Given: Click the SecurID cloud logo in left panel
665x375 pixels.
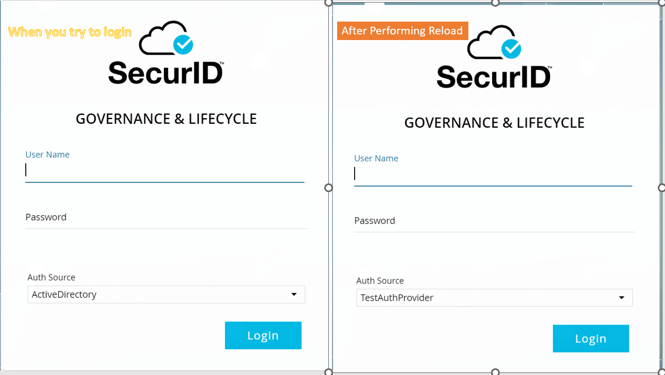Looking at the screenshot, I should pos(166,53).
